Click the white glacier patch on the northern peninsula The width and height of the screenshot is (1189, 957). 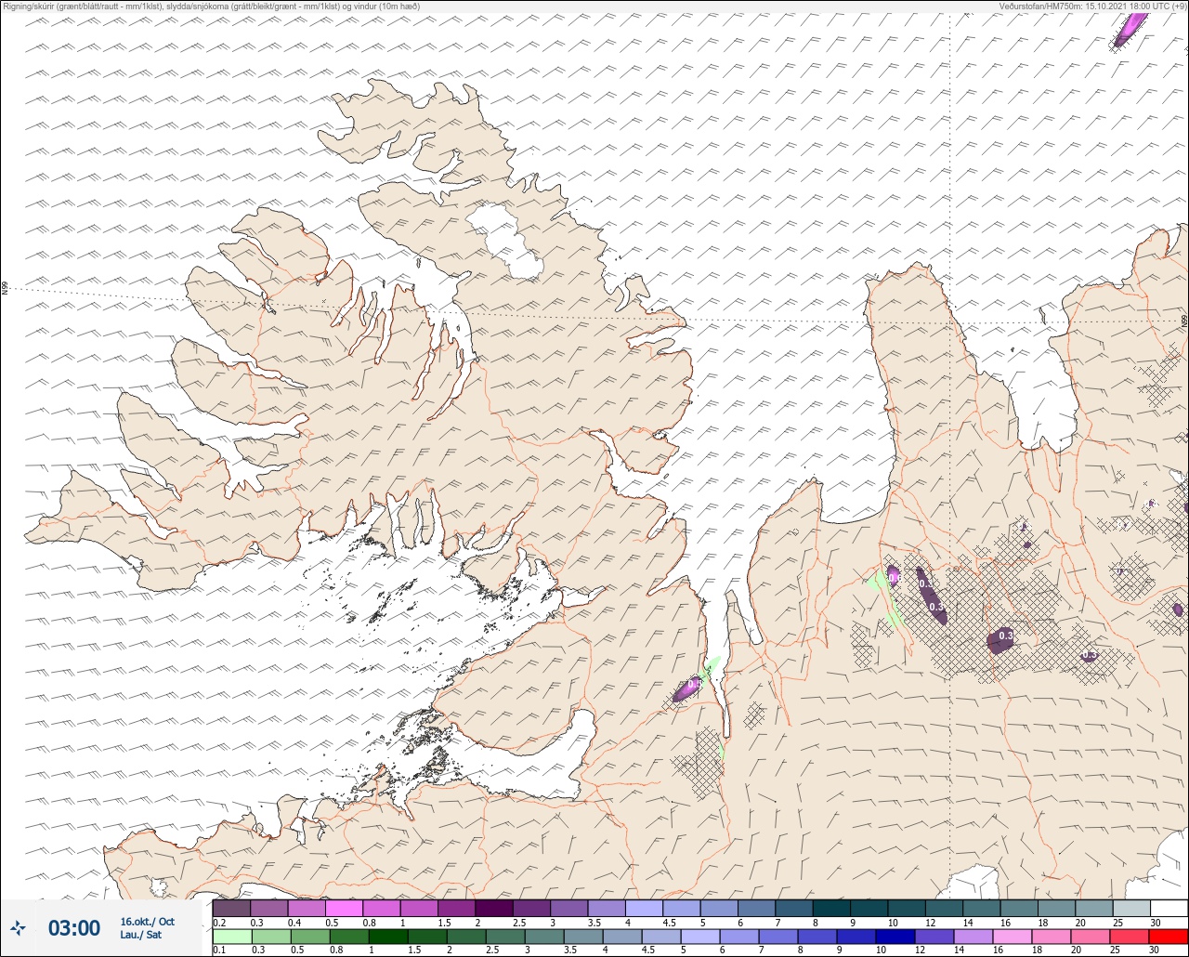[x=504, y=241]
